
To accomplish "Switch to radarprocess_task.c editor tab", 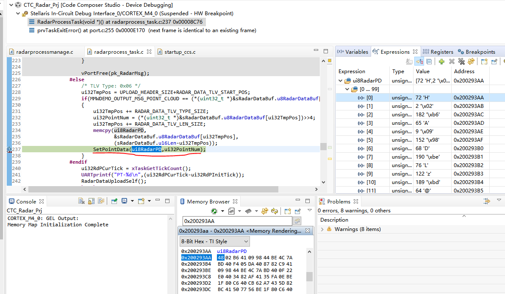I will tap(119, 52).
